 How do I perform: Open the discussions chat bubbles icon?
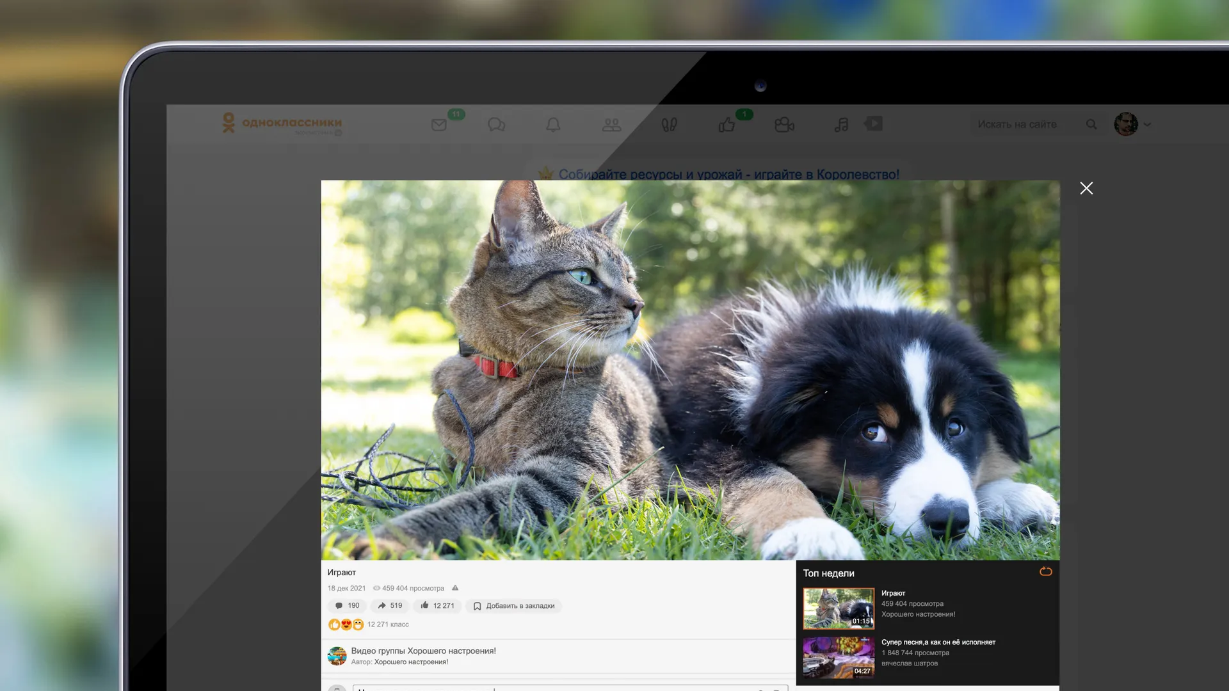click(496, 125)
